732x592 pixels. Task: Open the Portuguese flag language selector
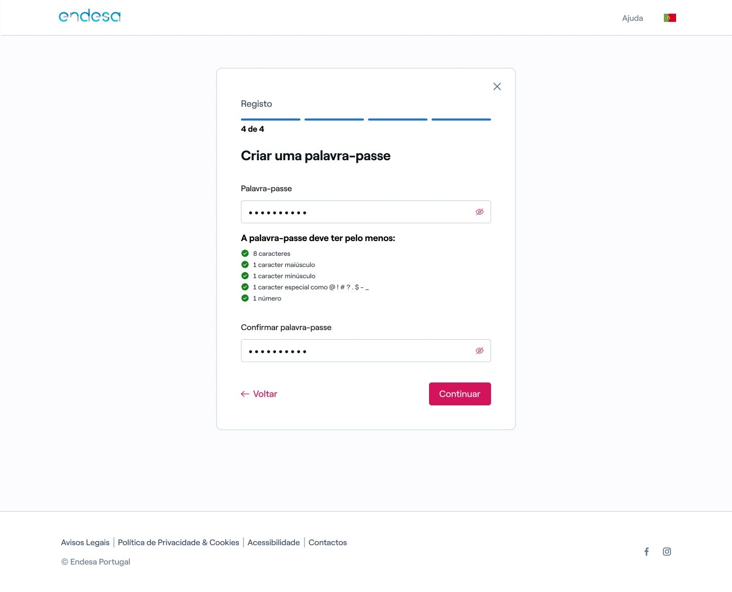point(669,18)
